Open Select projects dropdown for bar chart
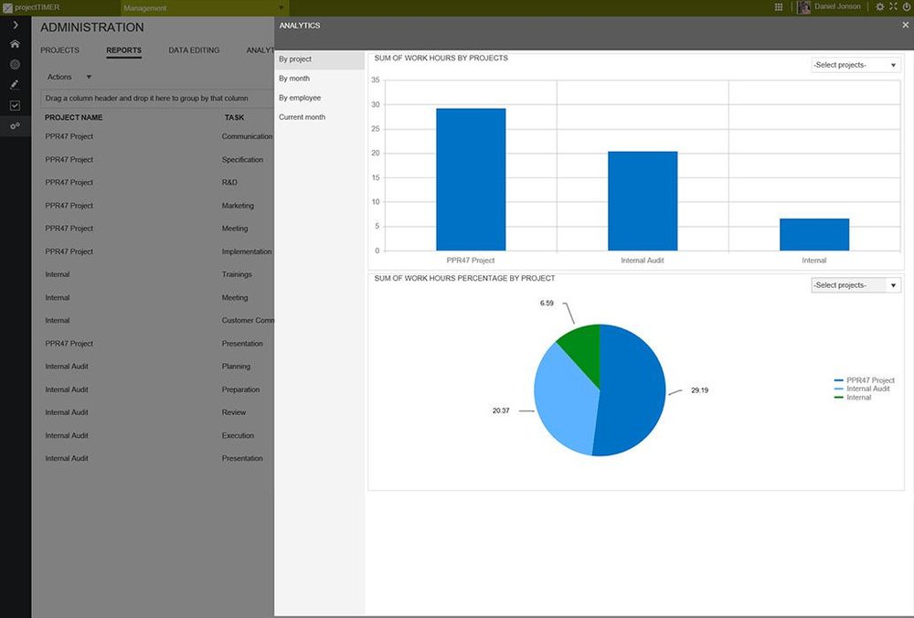 coord(856,65)
